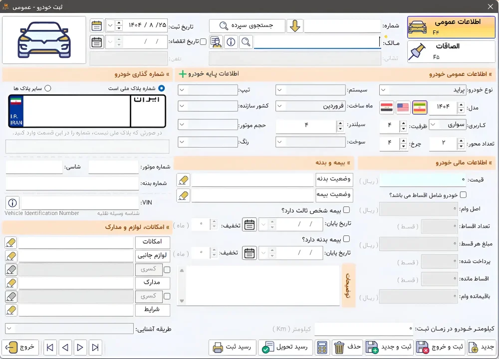Click ثبت و جدید button
499x359 pixels.
(389, 348)
